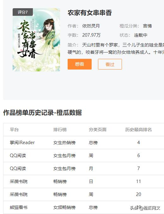Image resolution: width=164 pixels, height=214 pixels.
Task: Click the 平台 column header
Action: (x=14, y=130)
